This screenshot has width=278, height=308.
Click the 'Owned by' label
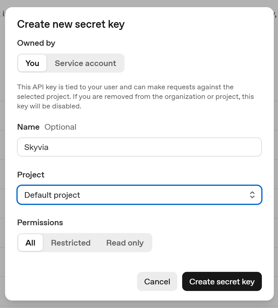36,43
